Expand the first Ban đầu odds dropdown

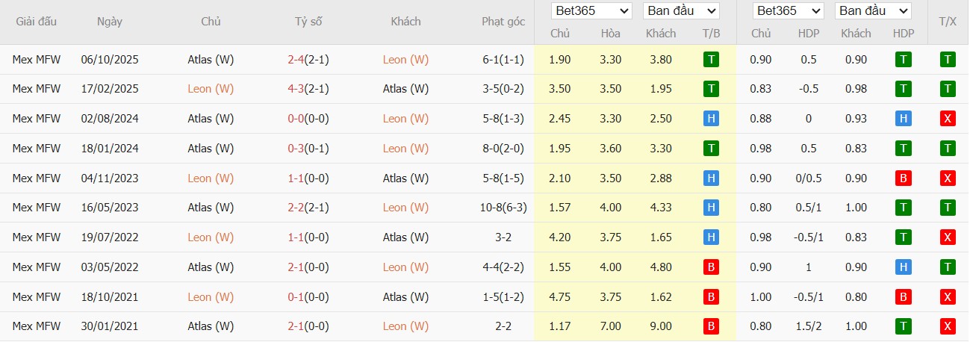(x=680, y=11)
